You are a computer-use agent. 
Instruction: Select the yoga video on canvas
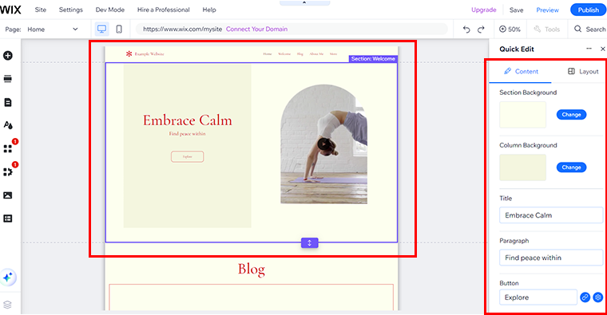(x=324, y=144)
